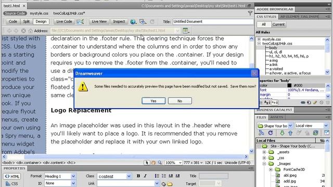Close the Dreamweaver dialog box
This screenshot has height=187, width=333.
pos(254,73)
